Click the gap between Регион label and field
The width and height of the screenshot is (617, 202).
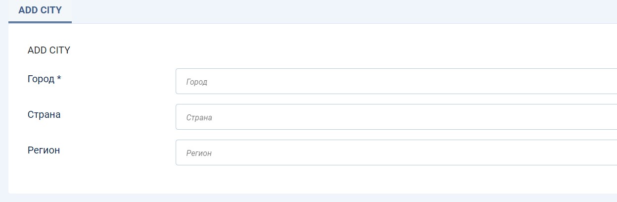[119, 152]
